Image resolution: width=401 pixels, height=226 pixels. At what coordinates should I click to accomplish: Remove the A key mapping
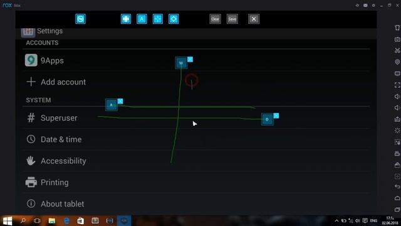(120, 101)
